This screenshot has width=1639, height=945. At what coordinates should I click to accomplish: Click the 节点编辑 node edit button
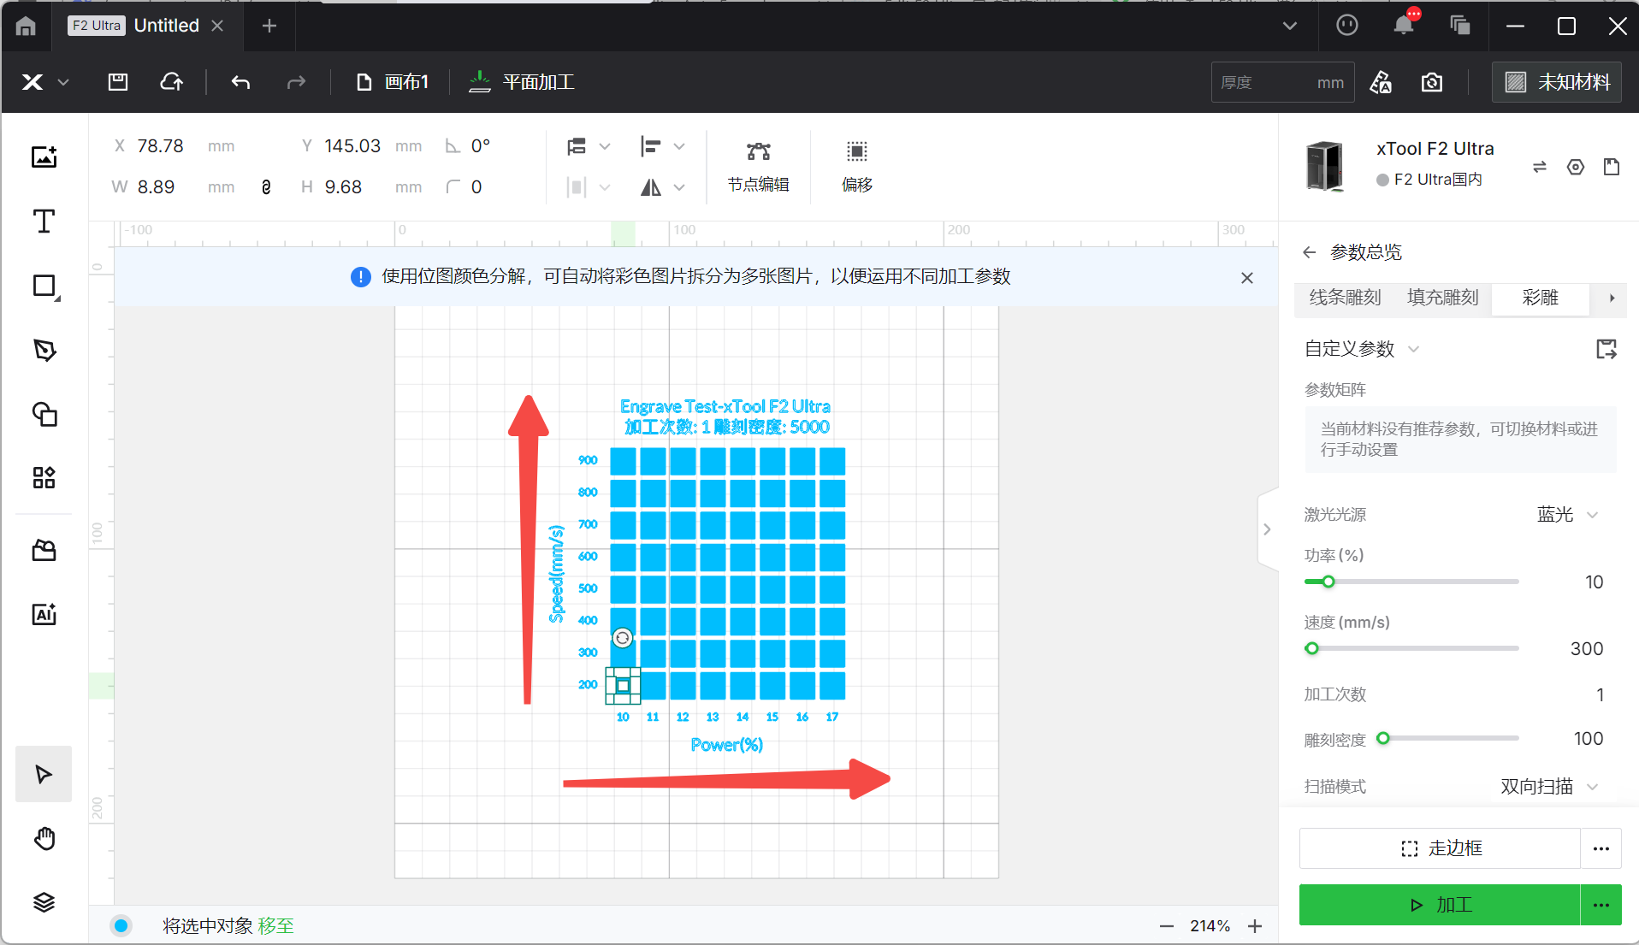758,167
